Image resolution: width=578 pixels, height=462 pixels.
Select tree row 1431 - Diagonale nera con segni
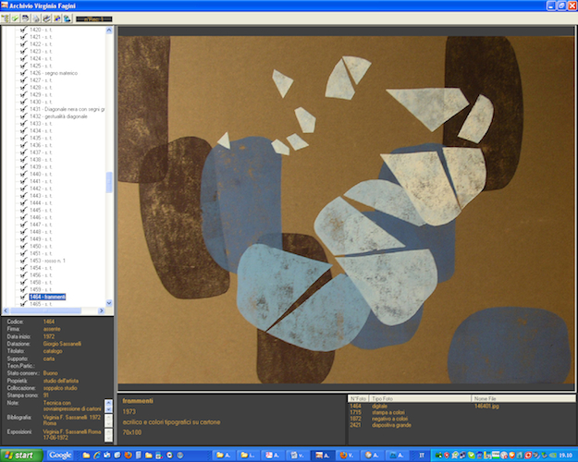click(x=68, y=109)
